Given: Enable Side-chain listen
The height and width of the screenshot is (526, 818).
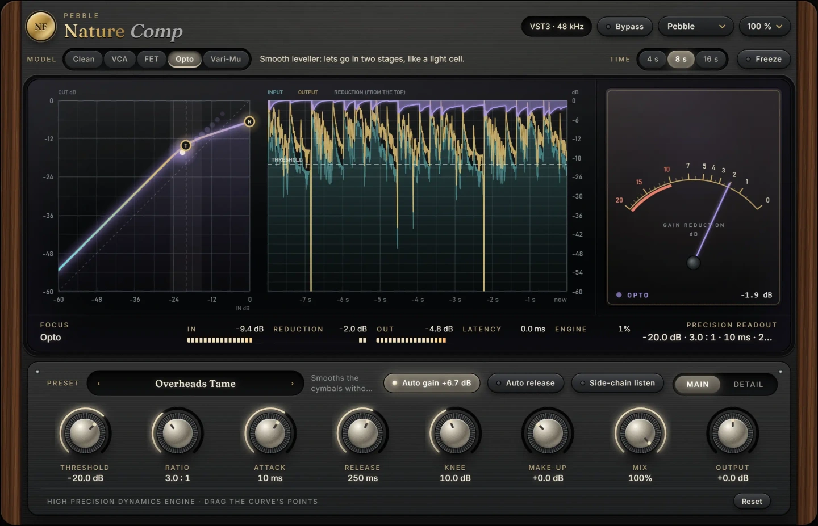Looking at the screenshot, I should 617,383.
